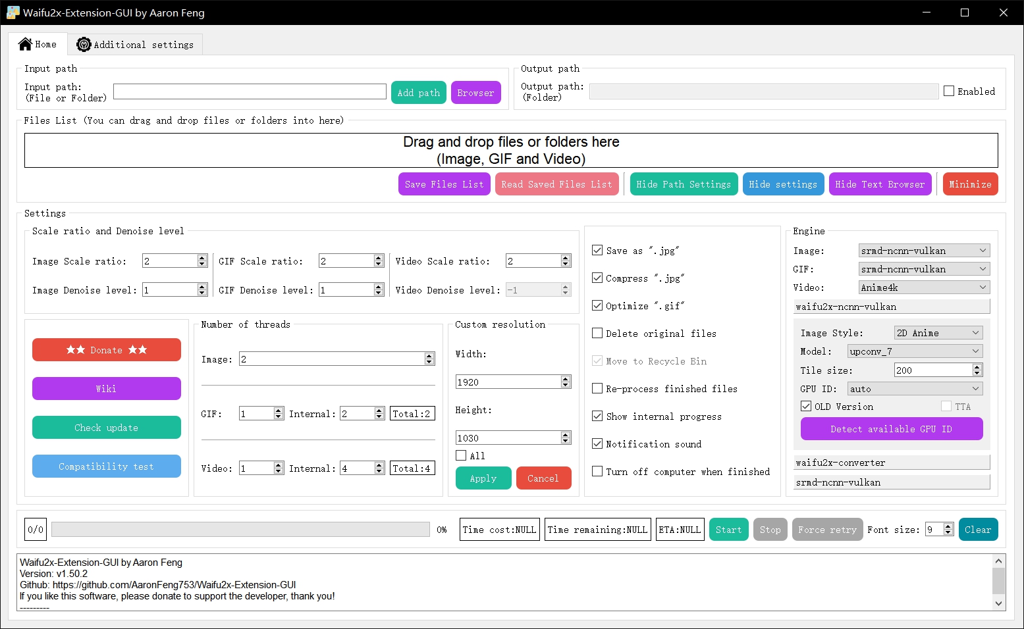Open the GPU ID dropdown
Screen dimensions: 1024x629
click(915, 389)
